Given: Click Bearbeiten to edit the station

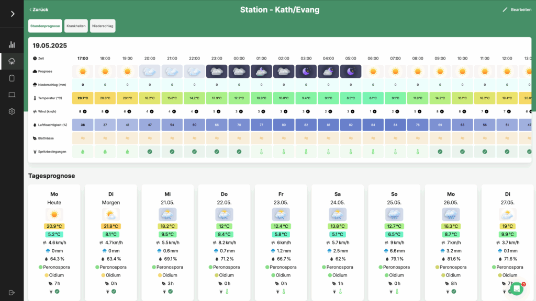Looking at the screenshot, I should (x=517, y=9).
